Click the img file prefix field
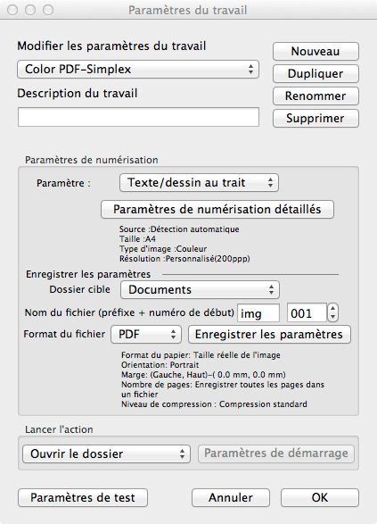This screenshot has width=377, height=524. (x=258, y=313)
